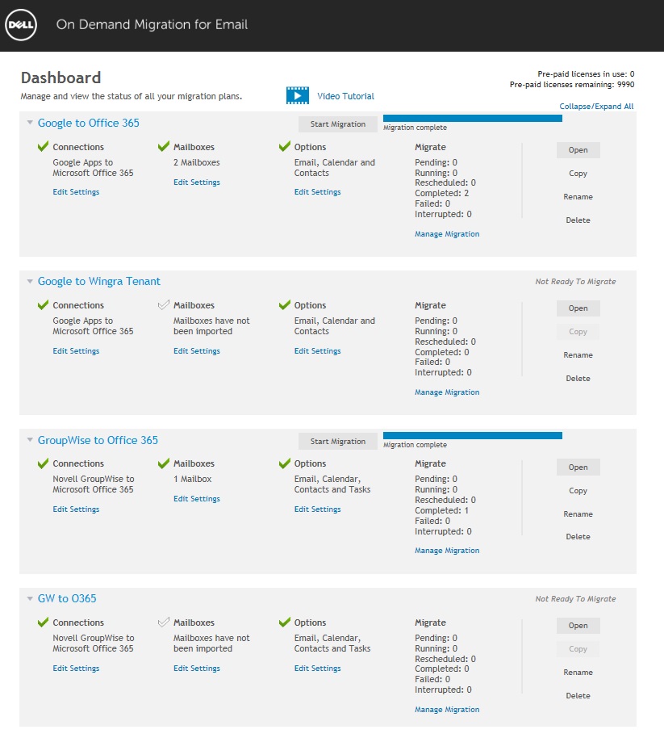
Task: Manage Migration for GW to O365
Action: (447, 710)
